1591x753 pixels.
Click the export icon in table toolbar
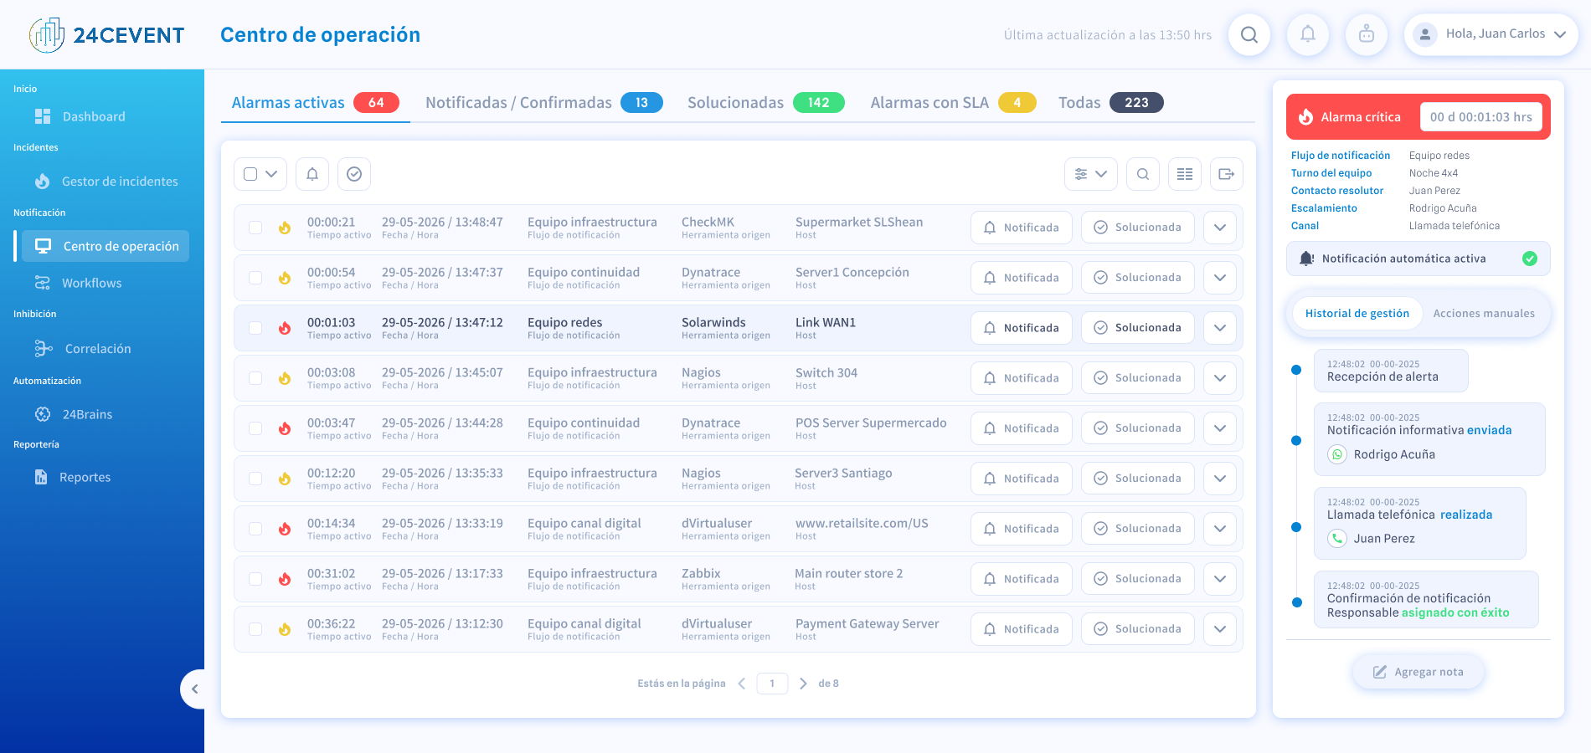[x=1227, y=174]
